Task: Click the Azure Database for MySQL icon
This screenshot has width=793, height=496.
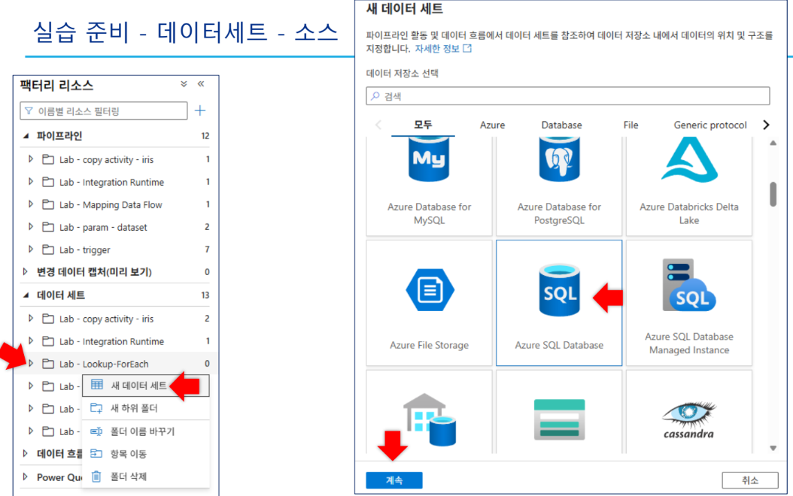Action: (429, 159)
